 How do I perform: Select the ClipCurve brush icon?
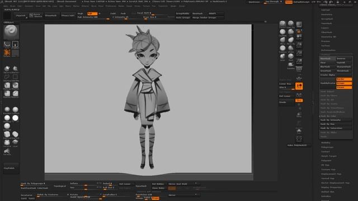click(x=7, y=69)
